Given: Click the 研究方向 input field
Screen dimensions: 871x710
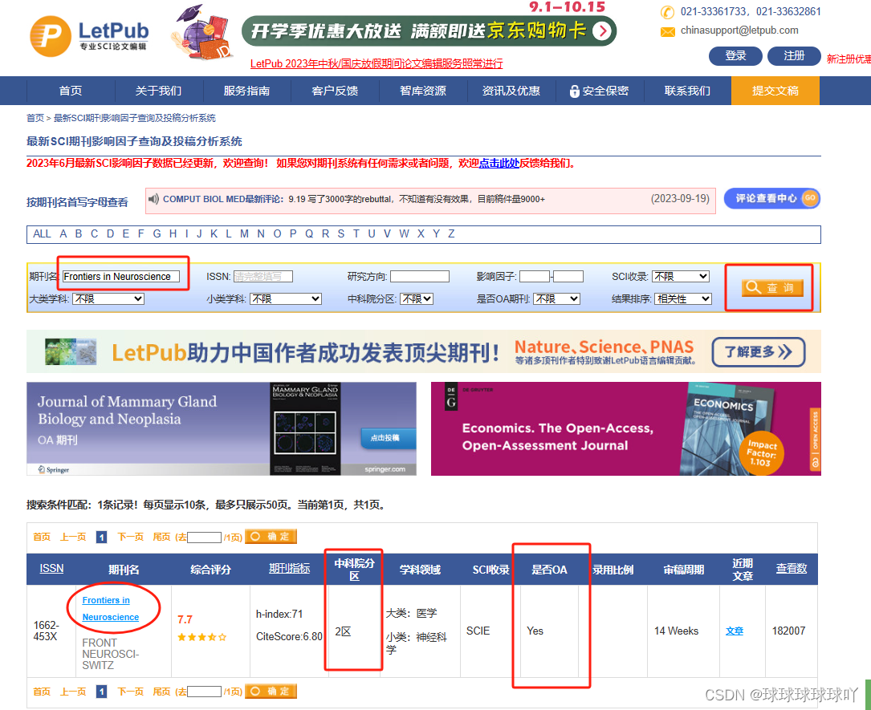Looking at the screenshot, I should pos(419,277).
